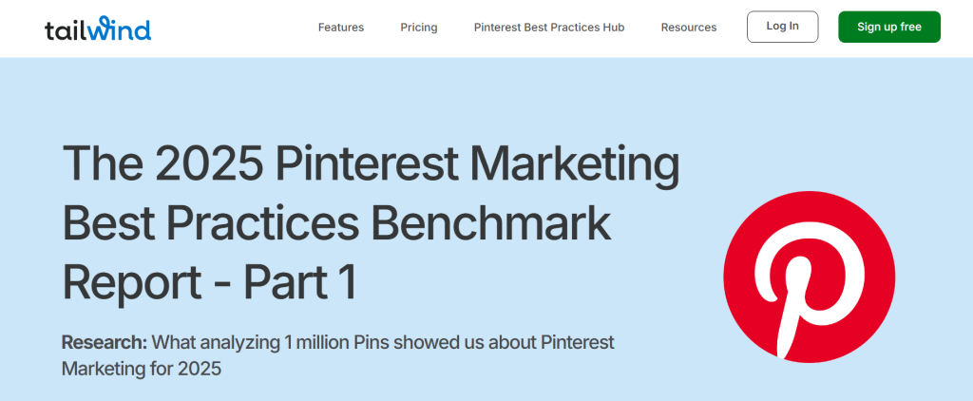
Task: Click the light blue banner background above the headline
Action: [380, 95]
